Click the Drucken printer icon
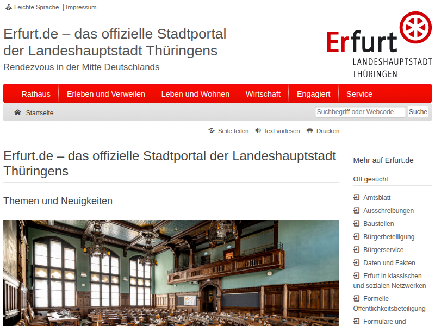435x326 pixels. 310,130
